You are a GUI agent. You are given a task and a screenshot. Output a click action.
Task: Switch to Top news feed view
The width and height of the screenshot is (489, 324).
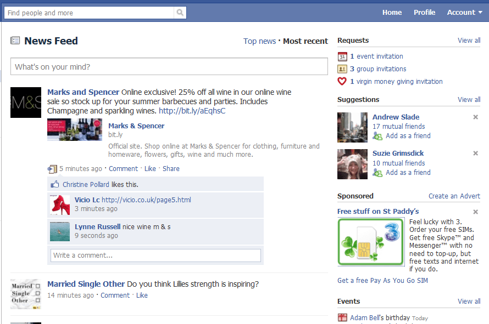pyautogui.click(x=259, y=41)
